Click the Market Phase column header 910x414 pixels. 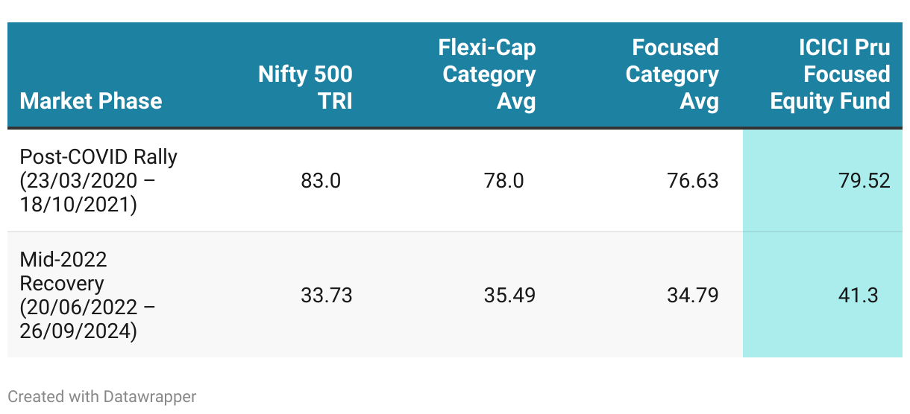[91, 101]
